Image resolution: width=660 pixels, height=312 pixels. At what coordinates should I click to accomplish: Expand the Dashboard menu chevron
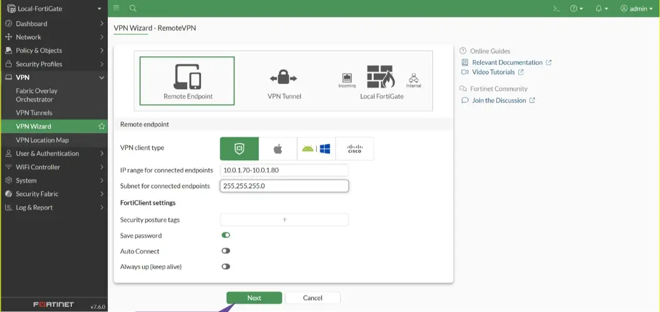pyautogui.click(x=102, y=24)
